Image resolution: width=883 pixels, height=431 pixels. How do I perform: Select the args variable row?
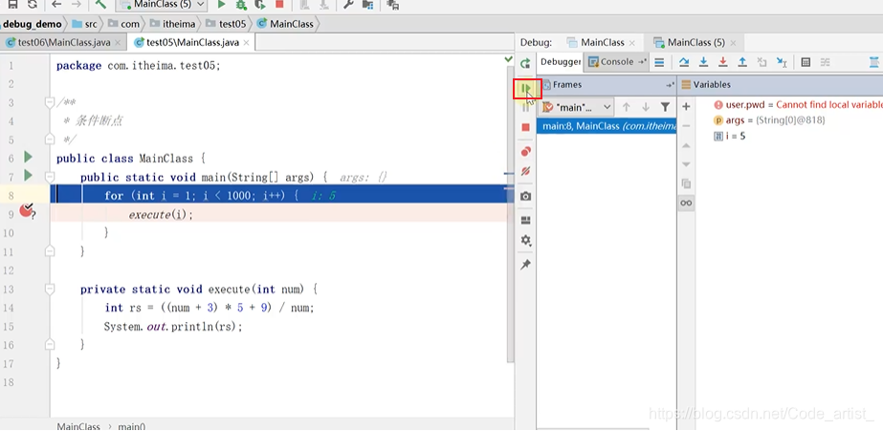coord(769,120)
